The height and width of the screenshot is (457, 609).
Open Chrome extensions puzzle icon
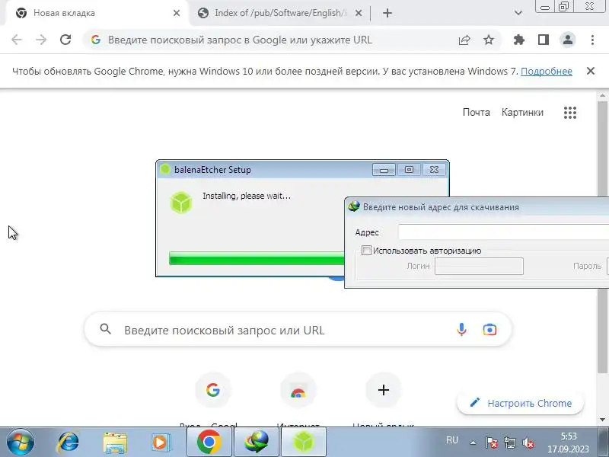[519, 40]
